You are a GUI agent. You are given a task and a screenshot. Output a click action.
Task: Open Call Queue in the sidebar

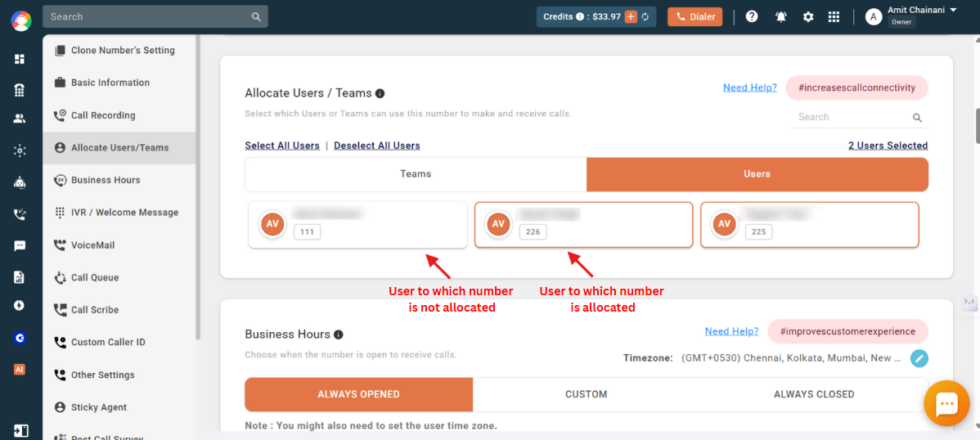[119, 277]
